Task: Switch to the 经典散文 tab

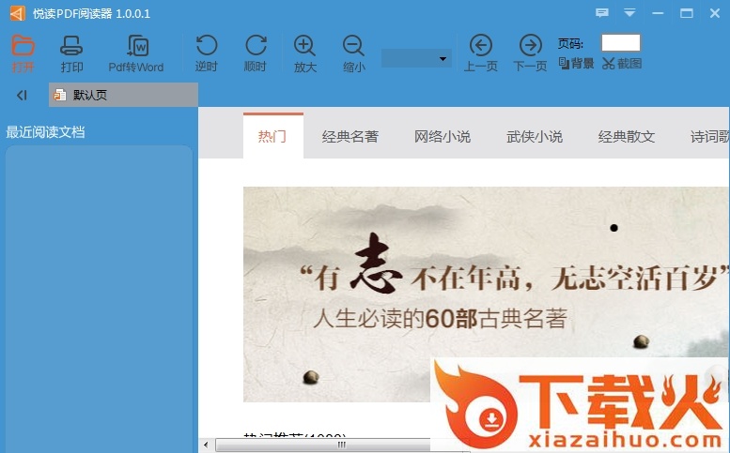Action: click(x=627, y=136)
